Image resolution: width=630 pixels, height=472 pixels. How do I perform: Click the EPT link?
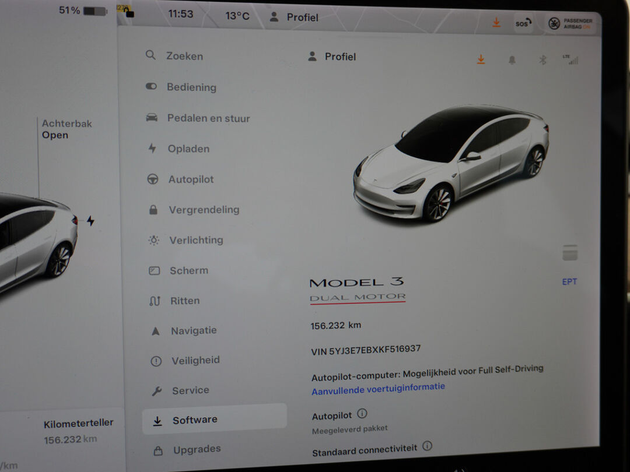[x=569, y=282]
